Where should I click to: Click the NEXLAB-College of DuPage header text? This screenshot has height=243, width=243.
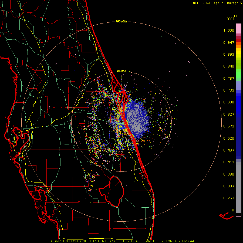(x=215, y=3)
